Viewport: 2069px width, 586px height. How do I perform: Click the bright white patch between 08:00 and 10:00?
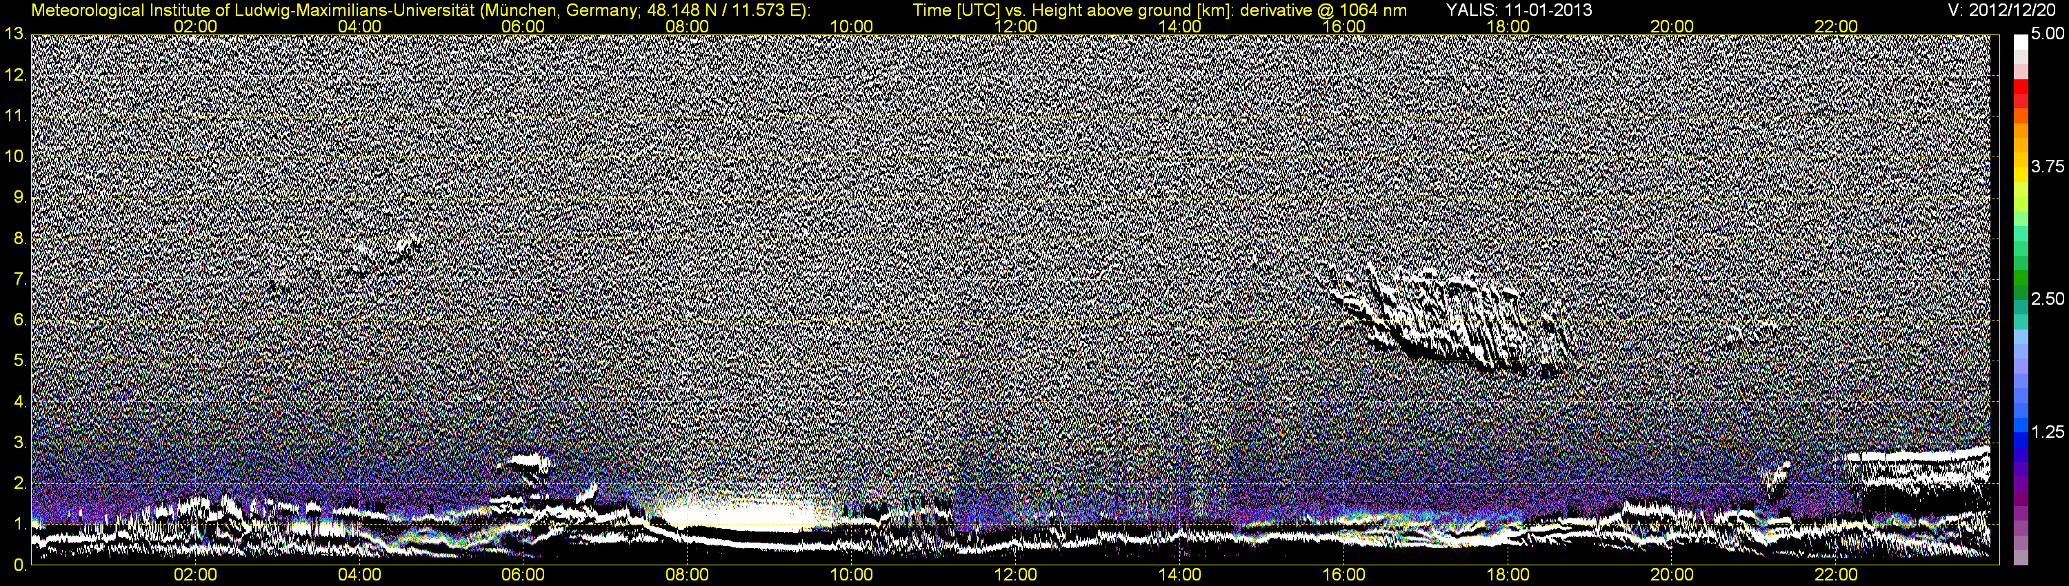(743, 512)
